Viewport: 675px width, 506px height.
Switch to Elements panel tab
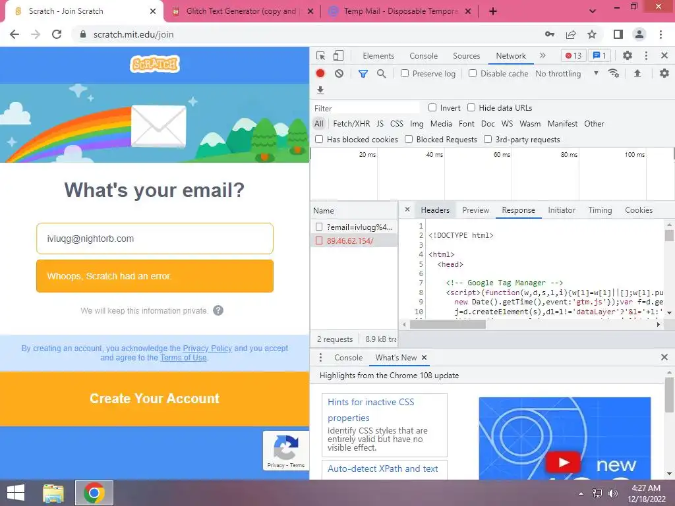coord(378,55)
